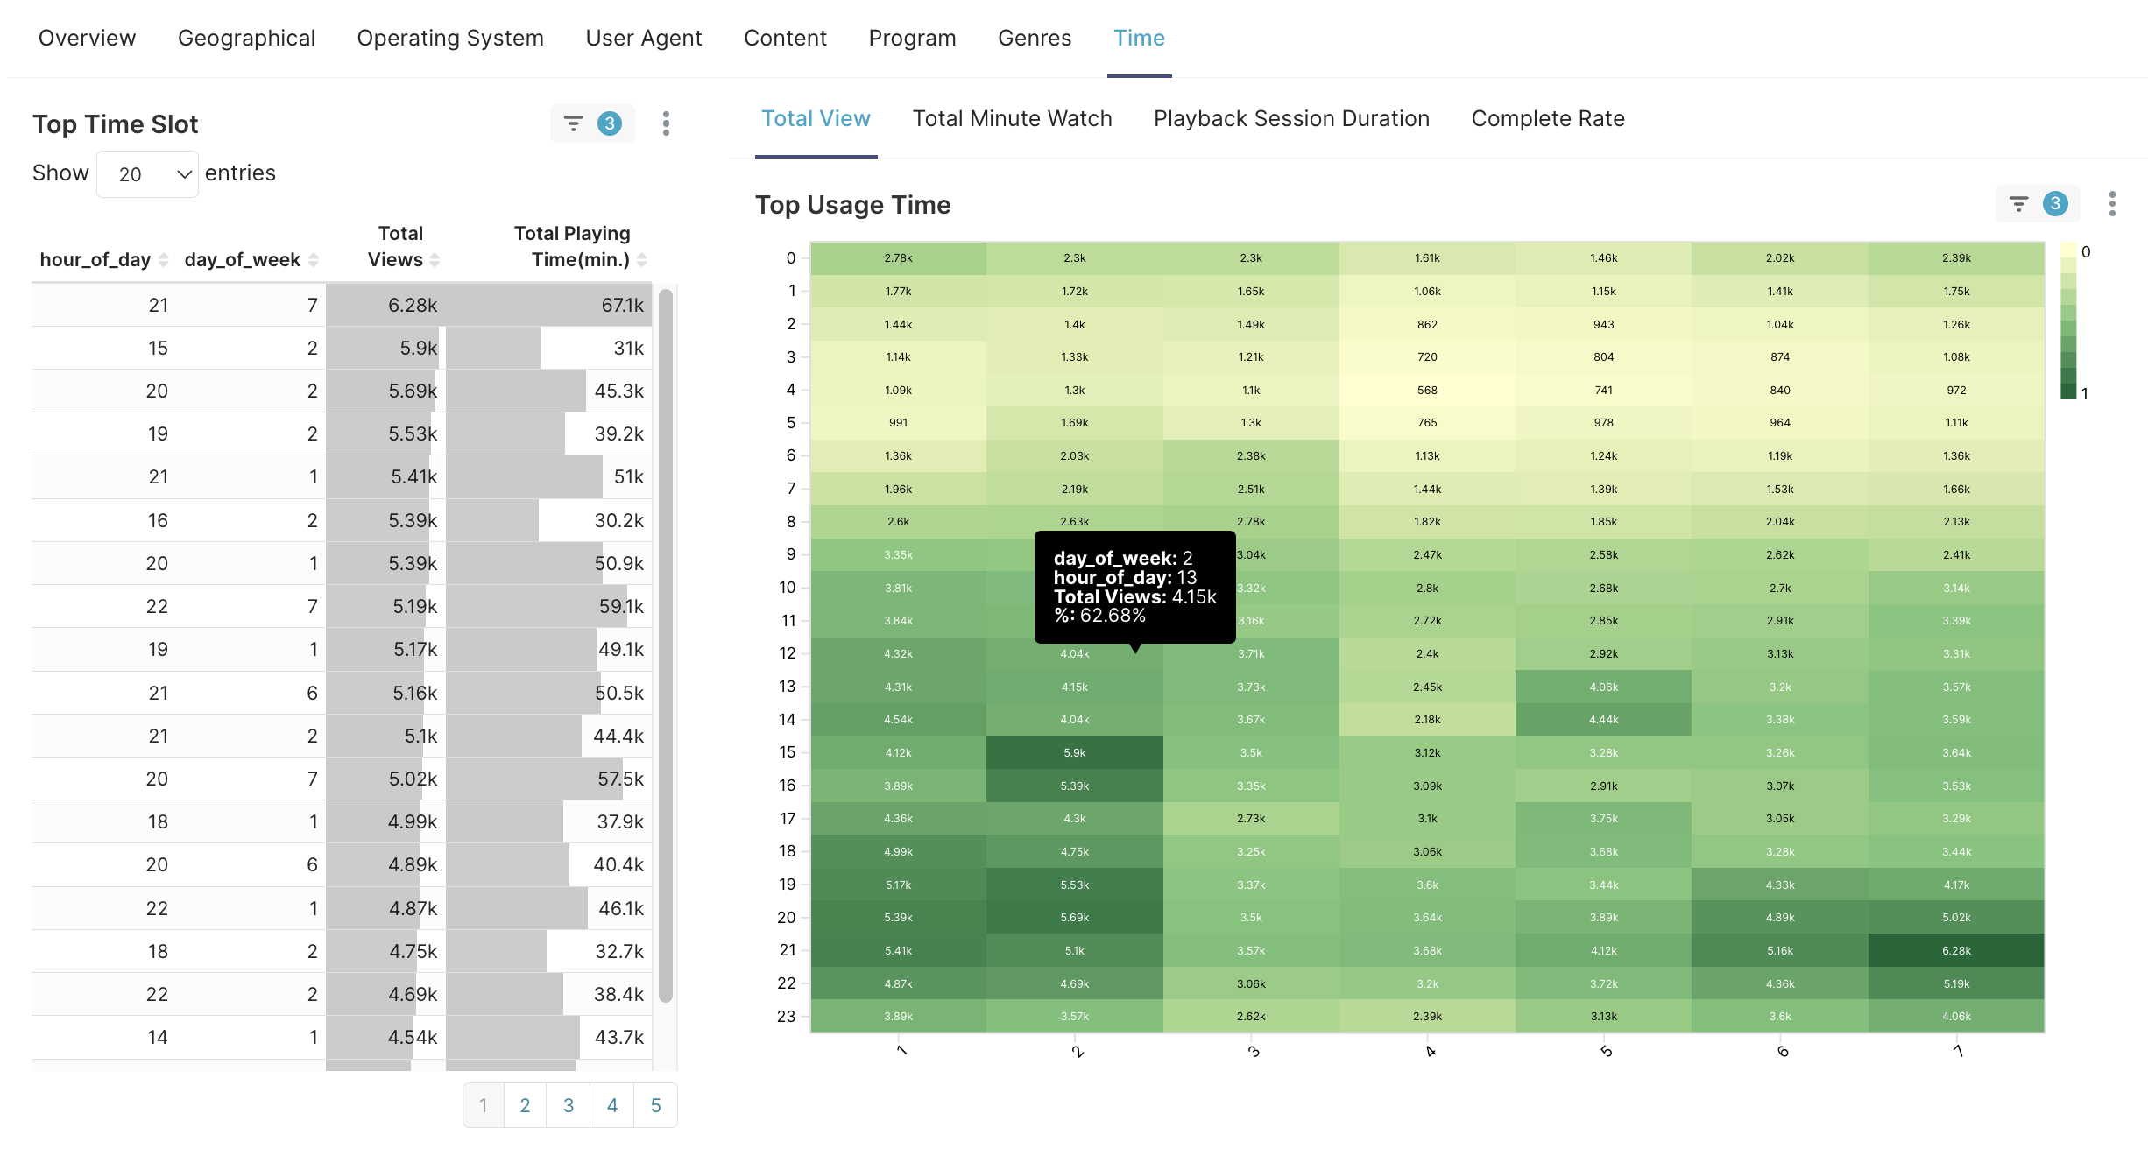Click heatmap cell 4.15k at hour 13
Viewport: 2148px width, 1170px height.
[1075, 687]
